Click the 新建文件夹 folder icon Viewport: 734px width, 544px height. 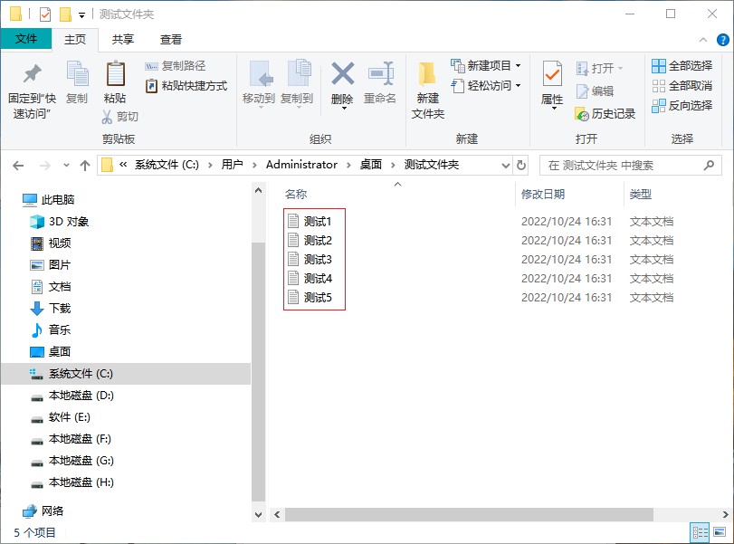[x=427, y=74]
